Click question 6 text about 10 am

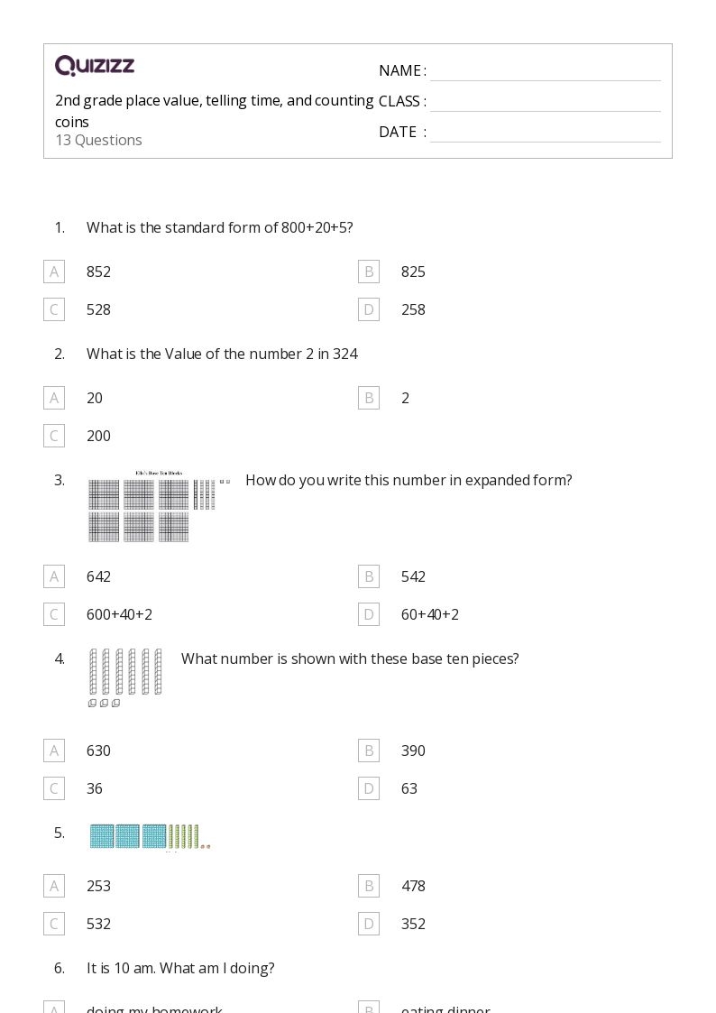180,968
